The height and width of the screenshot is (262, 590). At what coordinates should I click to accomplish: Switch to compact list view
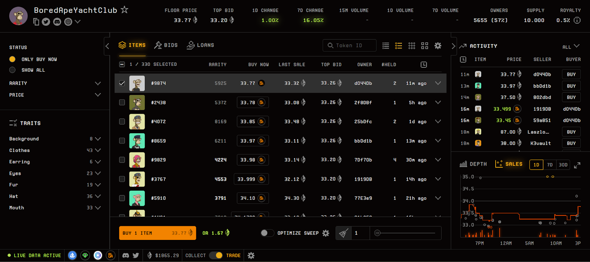[386, 46]
